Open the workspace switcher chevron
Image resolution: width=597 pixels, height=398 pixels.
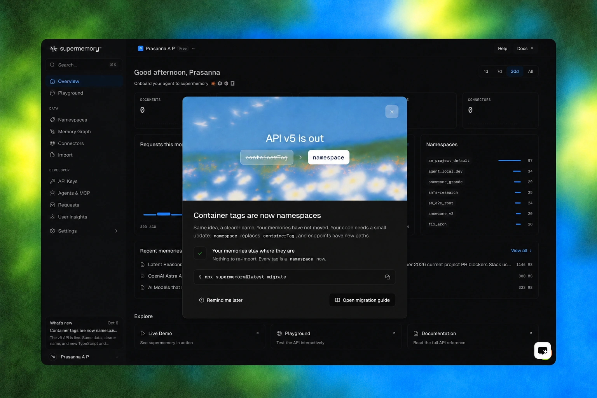[194, 49]
